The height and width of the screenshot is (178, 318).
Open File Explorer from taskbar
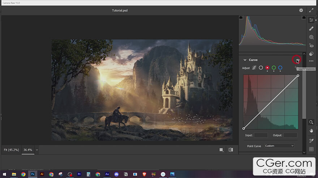pos(14,174)
